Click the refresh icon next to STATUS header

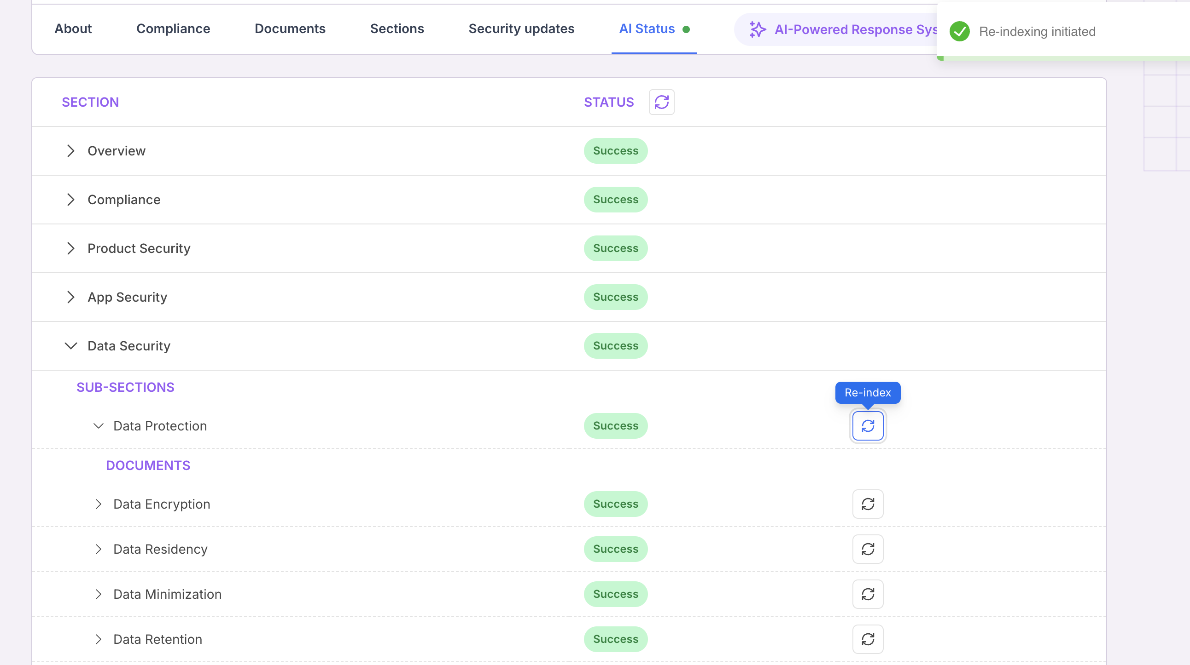661,102
